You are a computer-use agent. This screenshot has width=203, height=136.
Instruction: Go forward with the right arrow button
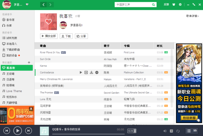pos(50,5)
